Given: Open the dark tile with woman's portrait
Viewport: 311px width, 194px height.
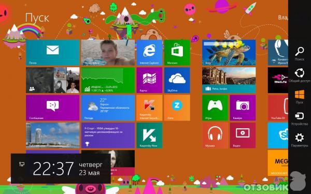Looking at the screenshot, I should [x=122, y=163].
